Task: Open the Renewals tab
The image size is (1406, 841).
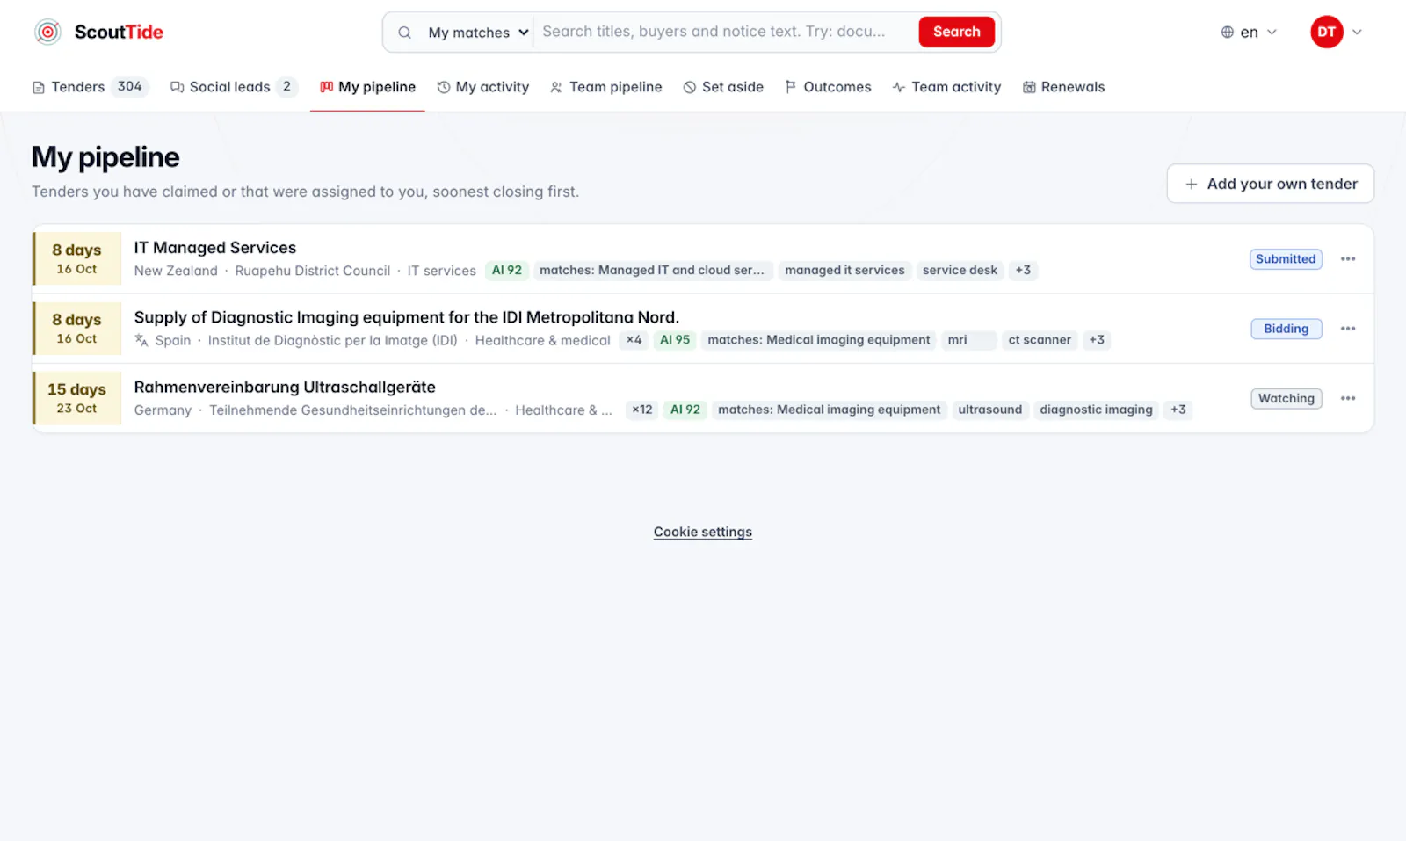Action: [1063, 87]
